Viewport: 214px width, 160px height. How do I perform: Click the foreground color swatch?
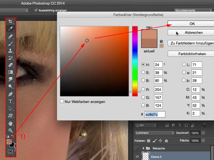9,142
